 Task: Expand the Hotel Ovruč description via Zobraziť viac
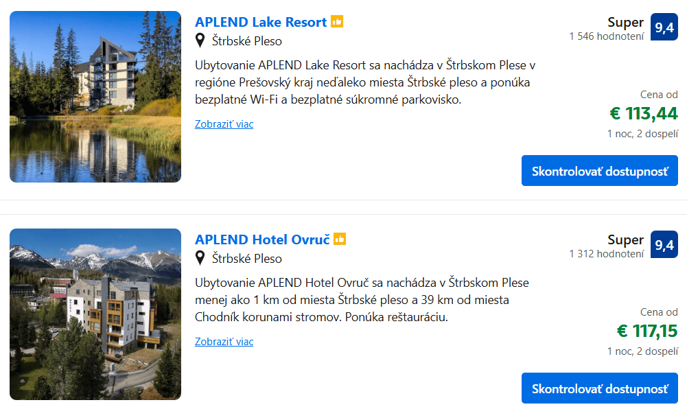click(x=224, y=341)
